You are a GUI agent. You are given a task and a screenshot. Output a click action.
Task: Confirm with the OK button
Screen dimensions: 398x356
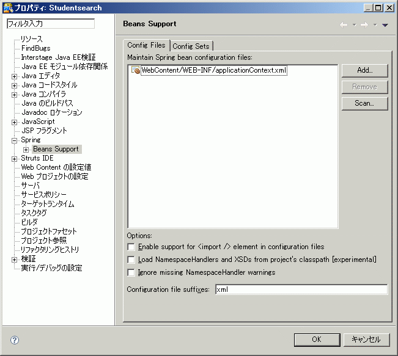(317, 340)
